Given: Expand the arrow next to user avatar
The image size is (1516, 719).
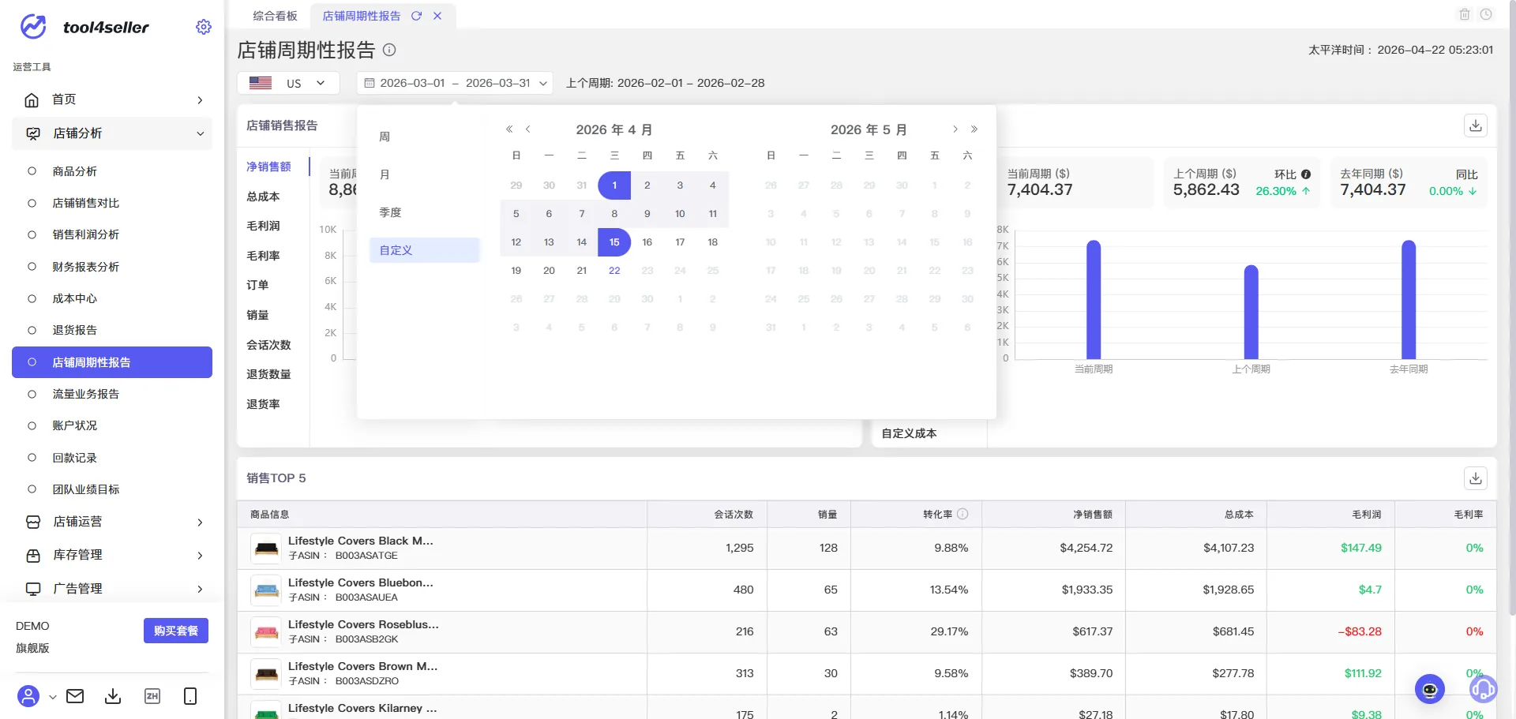Looking at the screenshot, I should [x=53, y=697].
